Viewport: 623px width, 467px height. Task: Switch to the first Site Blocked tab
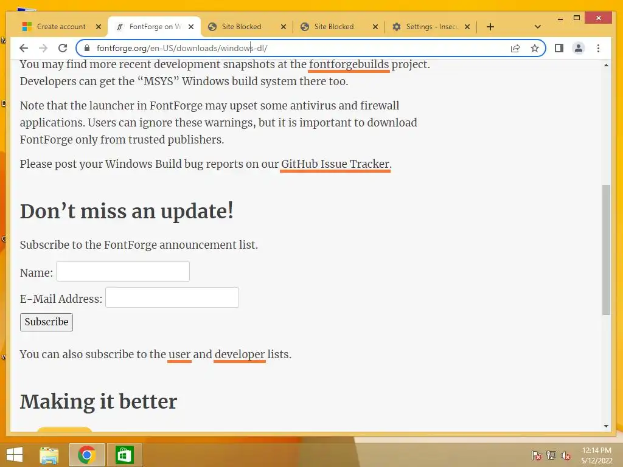242,27
